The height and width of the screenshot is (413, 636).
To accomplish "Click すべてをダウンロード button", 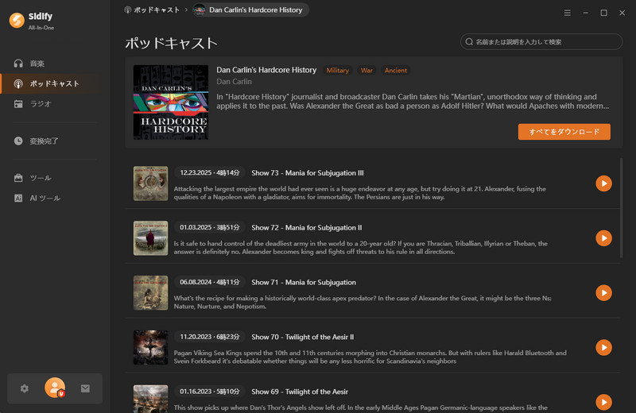I will (564, 132).
